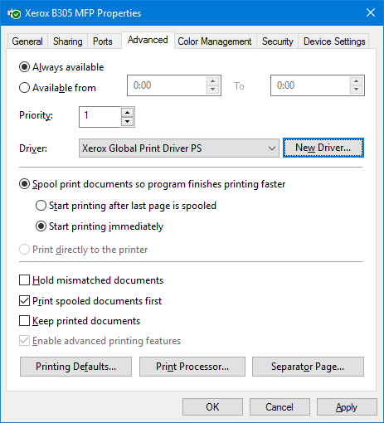Switch to the Device Settings tab
Screen dimensions: 384x423
[334, 41]
